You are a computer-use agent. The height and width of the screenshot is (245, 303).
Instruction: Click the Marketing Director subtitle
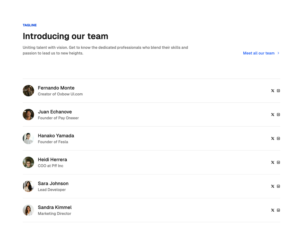pyautogui.click(x=55, y=214)
